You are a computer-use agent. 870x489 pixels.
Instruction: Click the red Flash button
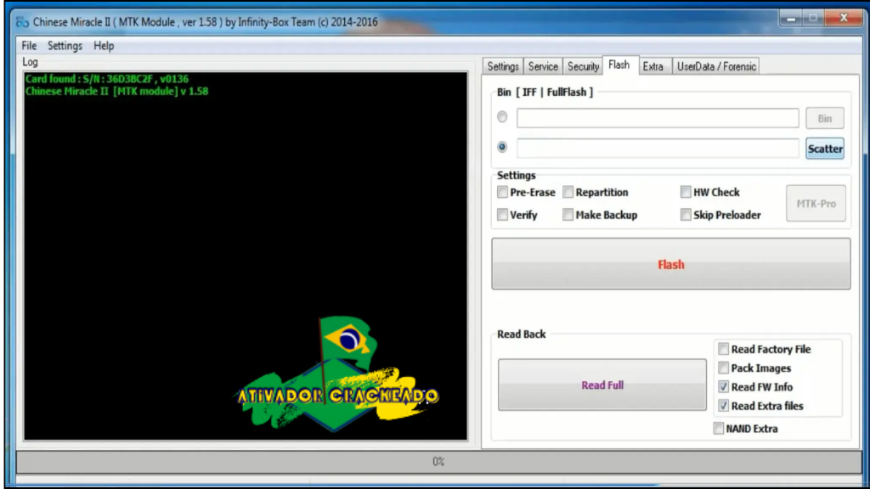point(671,264)
